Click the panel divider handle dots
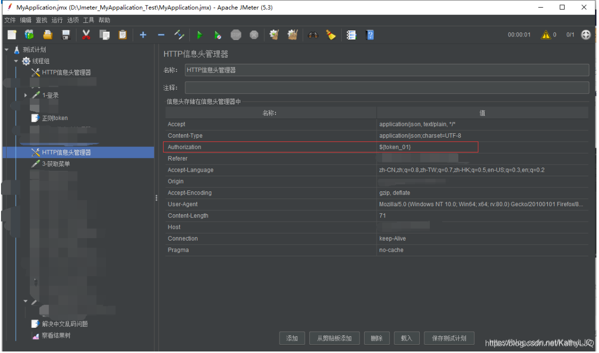 click(x=156, y=198)
